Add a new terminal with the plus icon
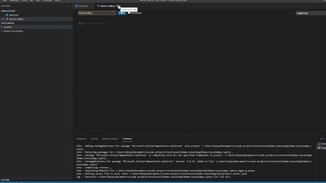Image resolution: width=326 pixels, height=183 pixels. [x=321, y=139]
